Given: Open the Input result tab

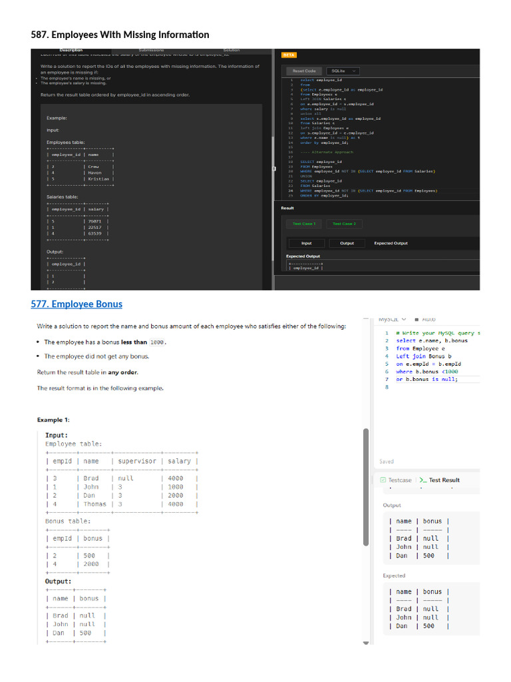Looking at the screenshot, I should tap(306, 243).
